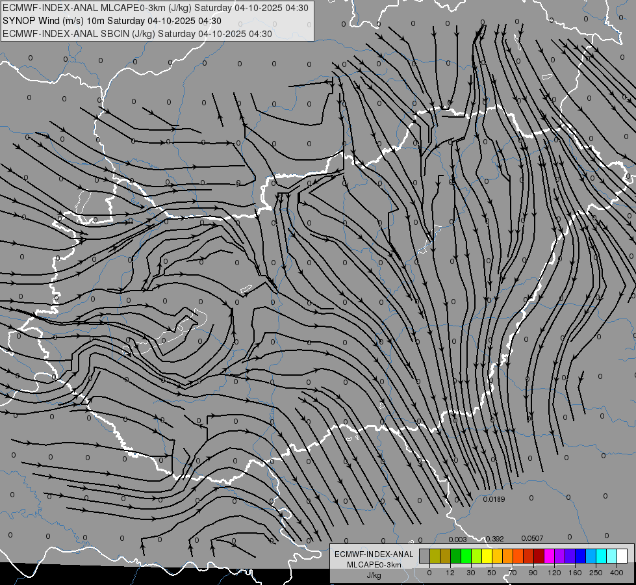Click the map value 0.0189

click(494, 499)
